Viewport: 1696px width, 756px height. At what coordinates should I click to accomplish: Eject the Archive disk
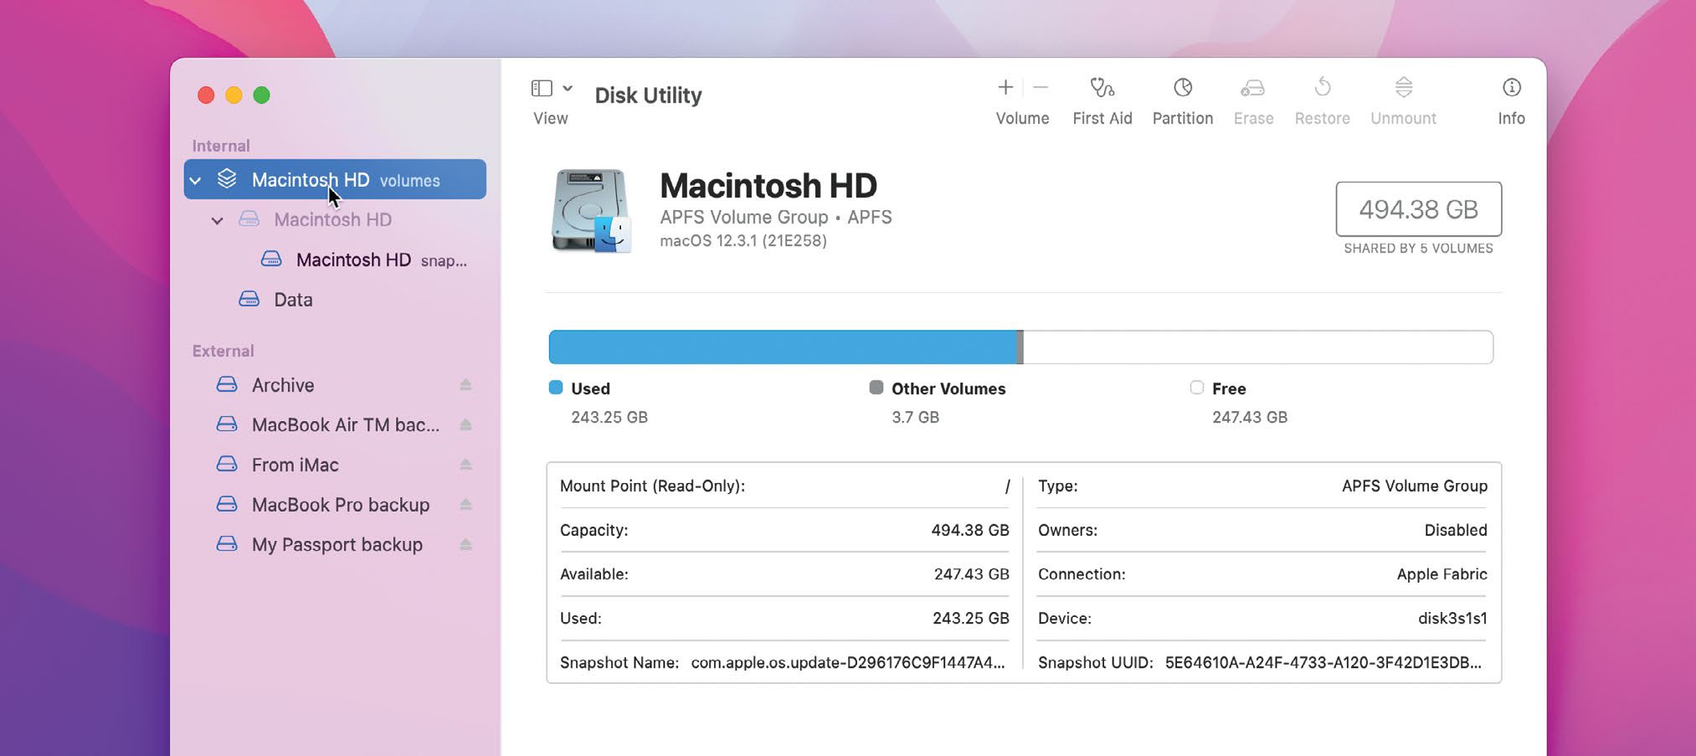[x=466, y=385]
